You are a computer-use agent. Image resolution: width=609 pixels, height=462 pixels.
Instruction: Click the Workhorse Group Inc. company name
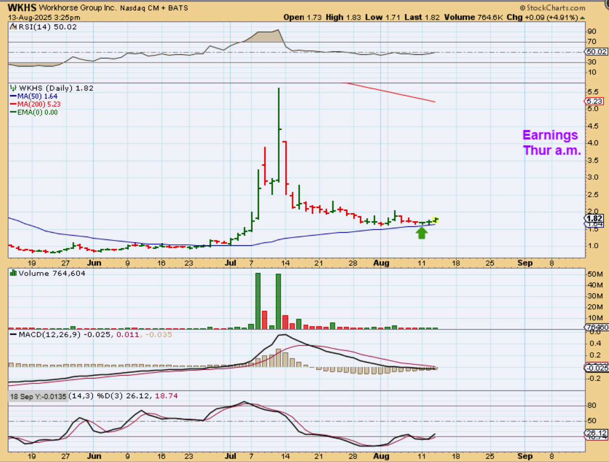(77, 8)
